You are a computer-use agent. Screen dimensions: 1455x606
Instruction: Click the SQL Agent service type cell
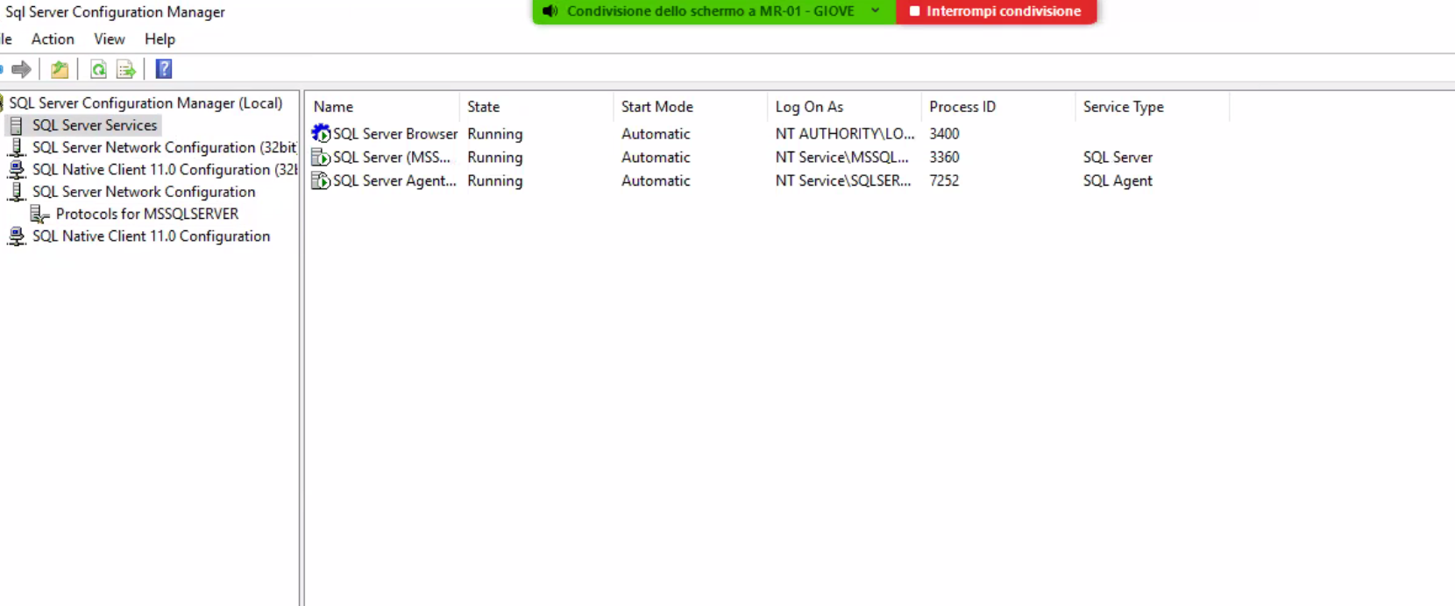click(1118, 180)
